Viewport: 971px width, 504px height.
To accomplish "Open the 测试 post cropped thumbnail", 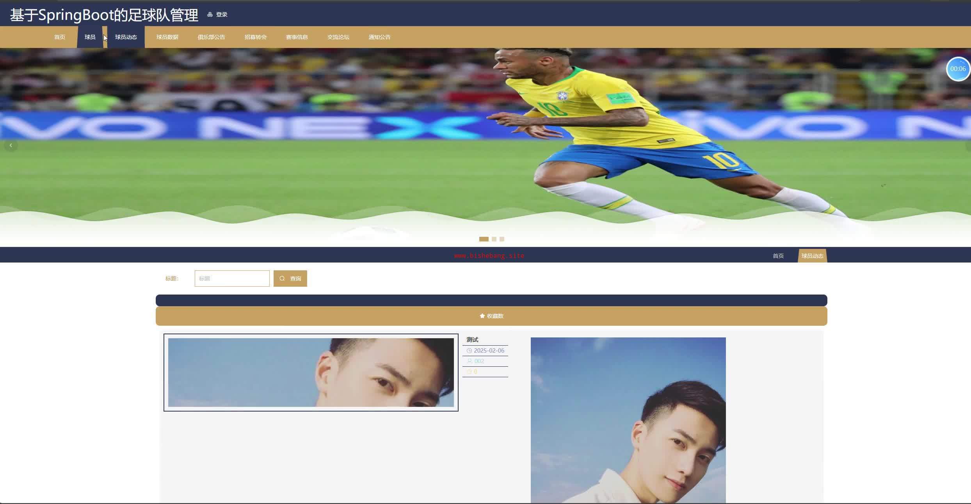I will coord(311,372).
